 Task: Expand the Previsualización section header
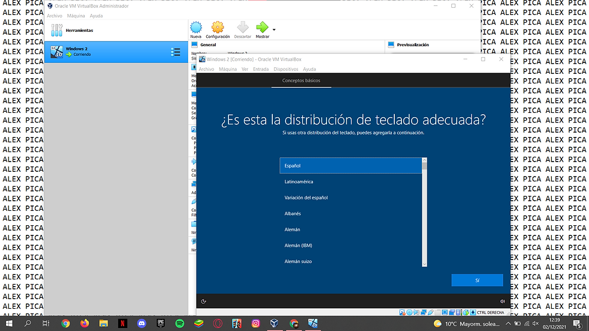point(413,44)
